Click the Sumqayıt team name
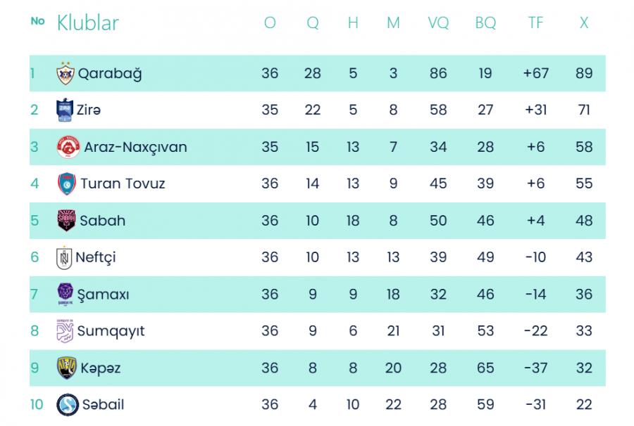The height and width of the screenshot is (426, 634). [x=111, y=331]
